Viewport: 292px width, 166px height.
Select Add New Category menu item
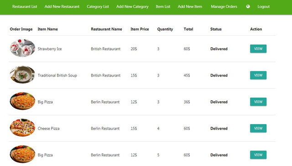[132, 6]
